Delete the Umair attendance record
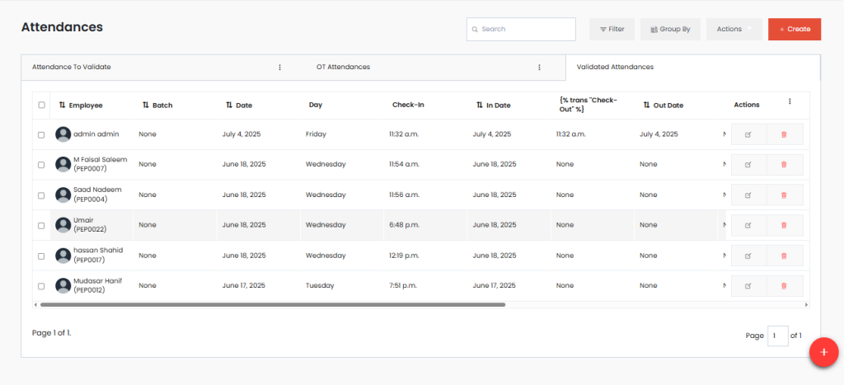Viewport: 844px width, 385px height. (x=784, y=225)
